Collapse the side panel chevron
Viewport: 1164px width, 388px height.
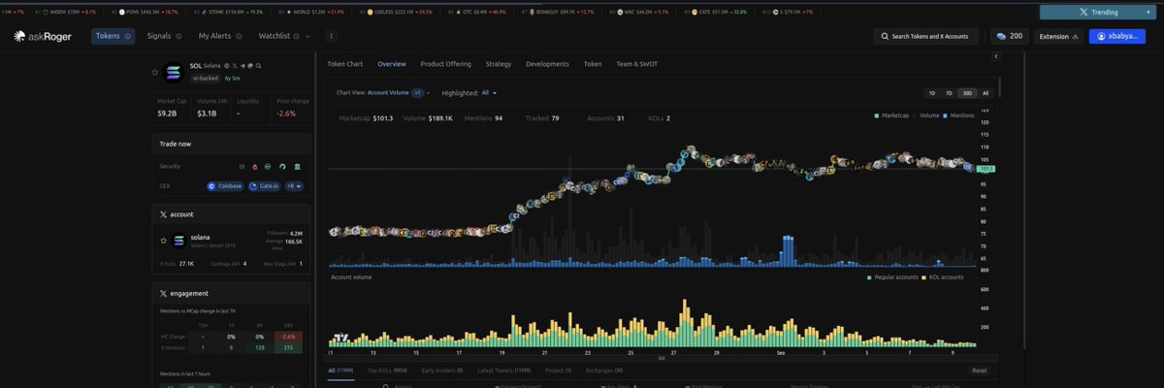tap(995, 56)
